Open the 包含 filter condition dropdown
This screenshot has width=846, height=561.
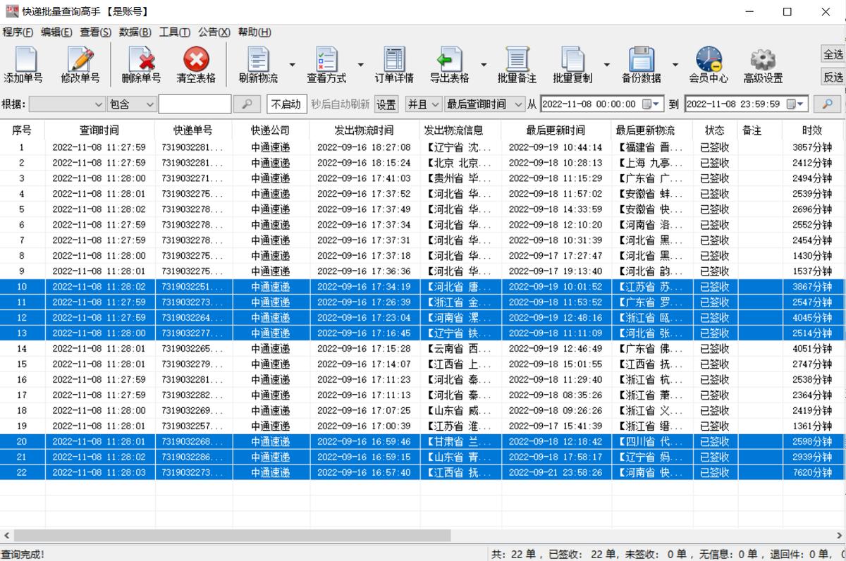(x=131, y=103)
